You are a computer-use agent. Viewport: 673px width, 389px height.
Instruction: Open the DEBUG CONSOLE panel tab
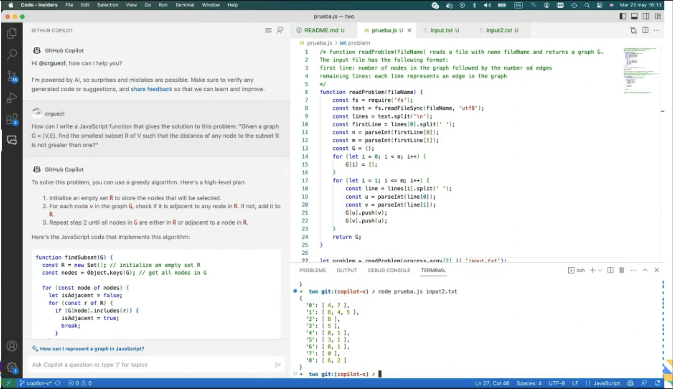click(389, 270)
